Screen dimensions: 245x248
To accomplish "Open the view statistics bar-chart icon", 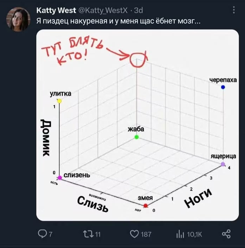I will pyautogui.click(x=180, y=234).
